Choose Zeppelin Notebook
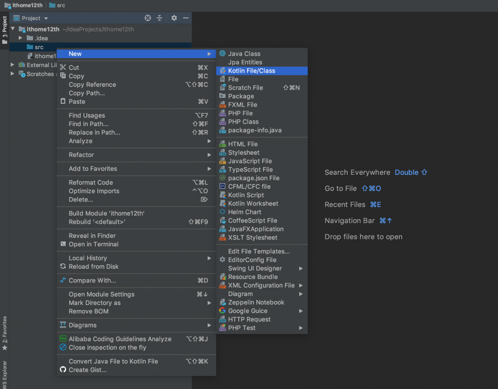This screenshot has width=498, height=389. pyautogui.click(x=262, y=302)
